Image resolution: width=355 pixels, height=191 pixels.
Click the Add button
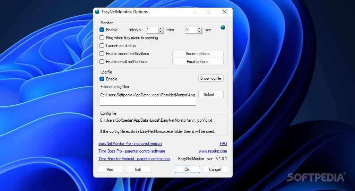tap(110, 169)
